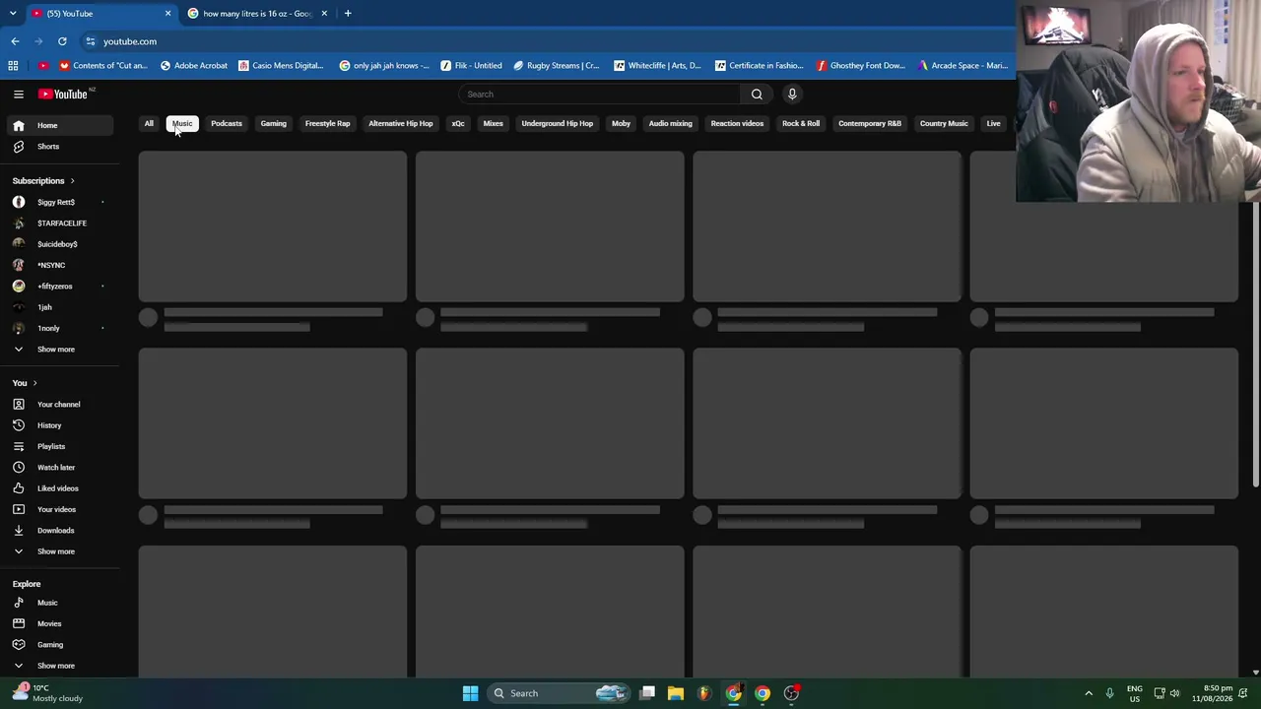Select the Contemporary R&B filter chip
This screenshot has width=1261, height=709.
(x=870, y=124)
